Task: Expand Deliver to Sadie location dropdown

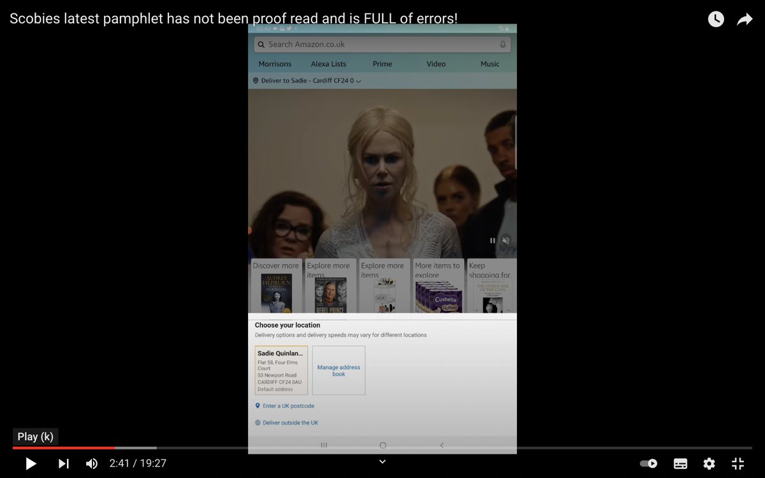Action: 307,81
